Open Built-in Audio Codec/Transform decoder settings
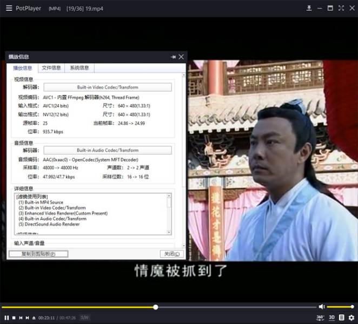 (108, 150)
